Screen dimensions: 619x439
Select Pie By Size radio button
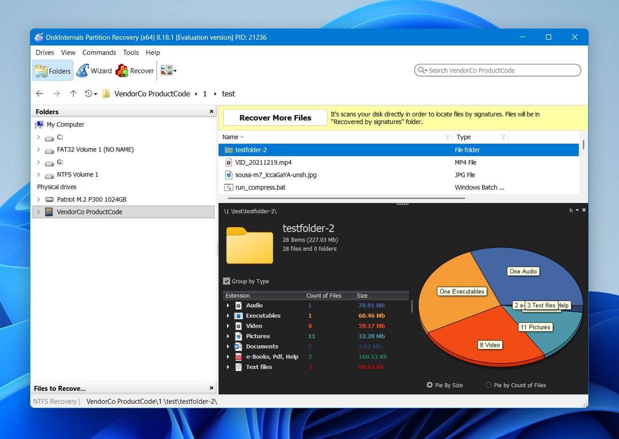(x=429, y=385)
